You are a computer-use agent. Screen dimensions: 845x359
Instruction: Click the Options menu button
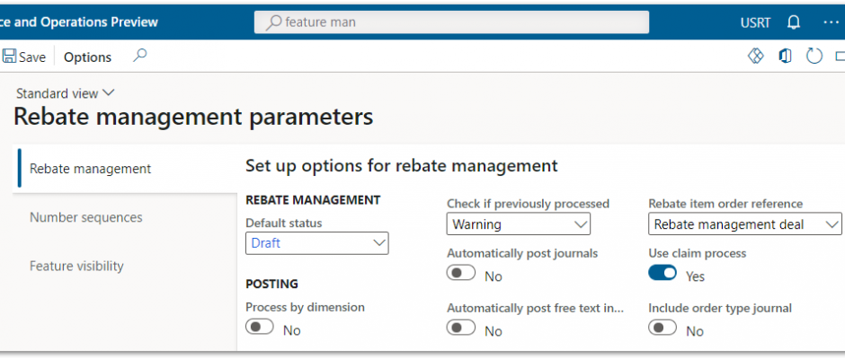click(x=88, y=57)
